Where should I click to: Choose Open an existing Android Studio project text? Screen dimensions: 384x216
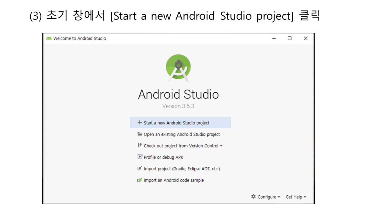(x=181, y=134)
